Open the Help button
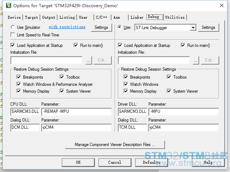 click(208, 162)
